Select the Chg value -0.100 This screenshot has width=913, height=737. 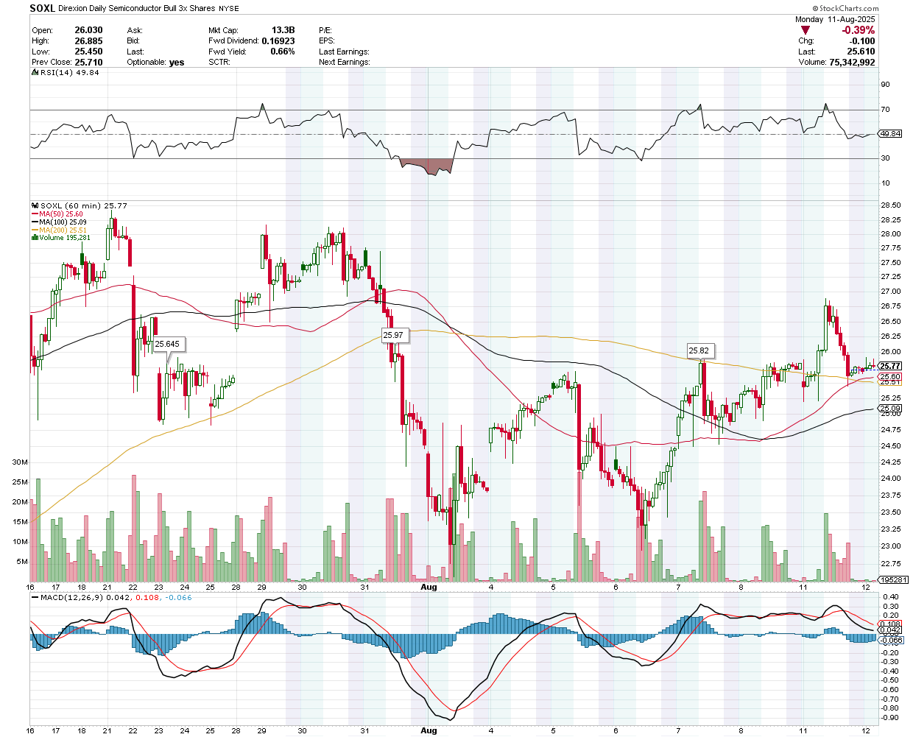(x=861, y=41)
